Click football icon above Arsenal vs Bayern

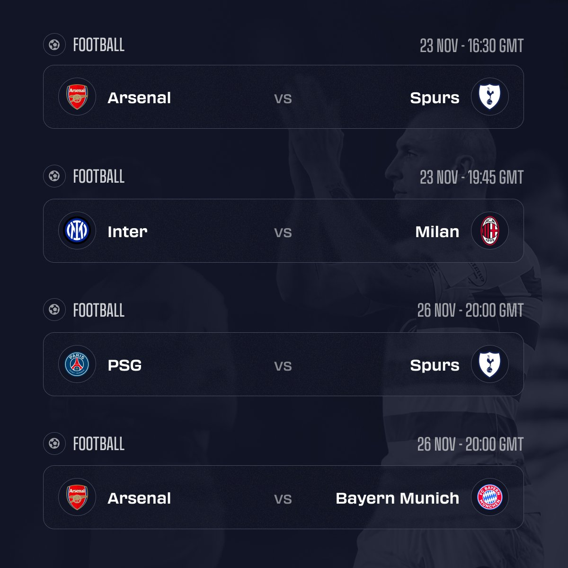pos(54,444)
